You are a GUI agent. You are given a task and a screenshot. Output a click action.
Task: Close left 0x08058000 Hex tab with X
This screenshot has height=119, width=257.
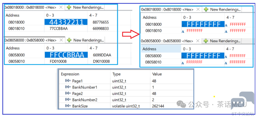coord(61,40)
